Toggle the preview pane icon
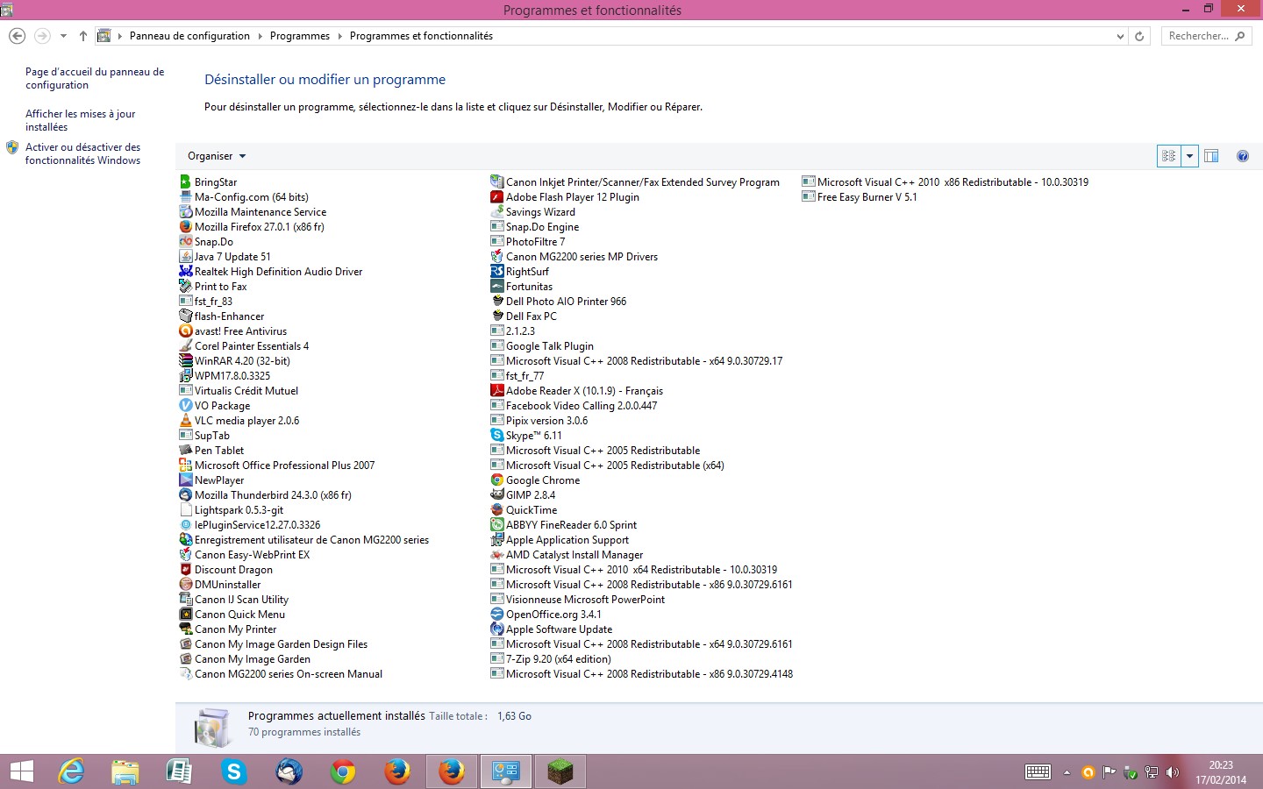 click(x=1211, y=156)
